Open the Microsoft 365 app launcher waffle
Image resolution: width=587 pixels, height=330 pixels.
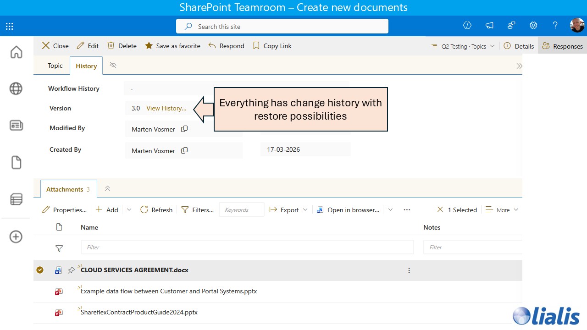[x=9, y=26]
